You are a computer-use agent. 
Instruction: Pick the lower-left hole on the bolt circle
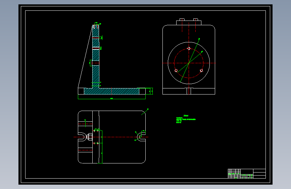tap(176, 71)
